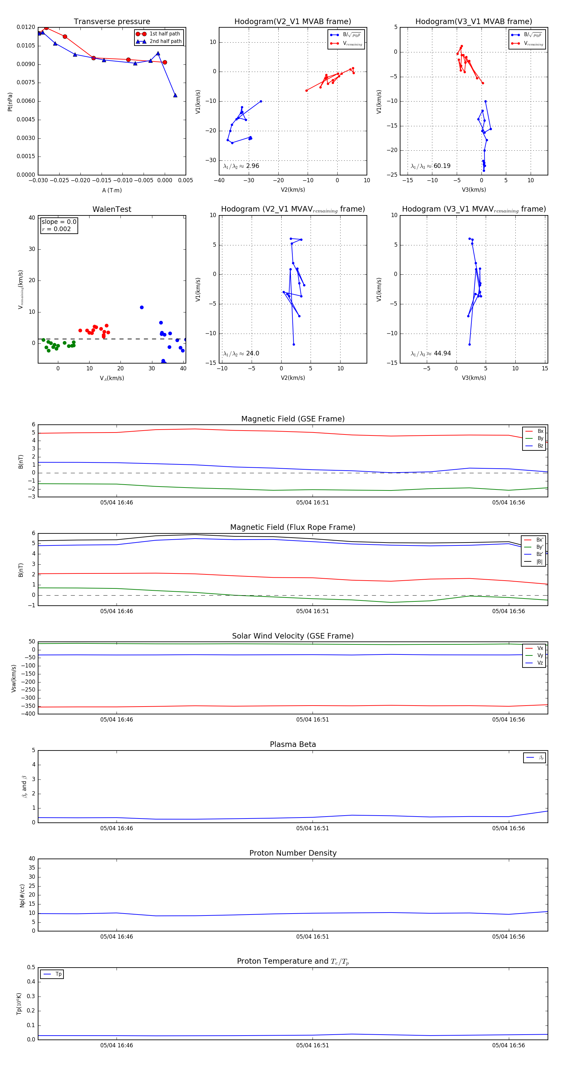Click the 'r = 0.002' annotation
Screen dimensions: 586x1074
pos(56,229)
